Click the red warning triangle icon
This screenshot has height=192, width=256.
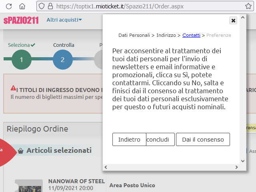(x=13, y=88)
